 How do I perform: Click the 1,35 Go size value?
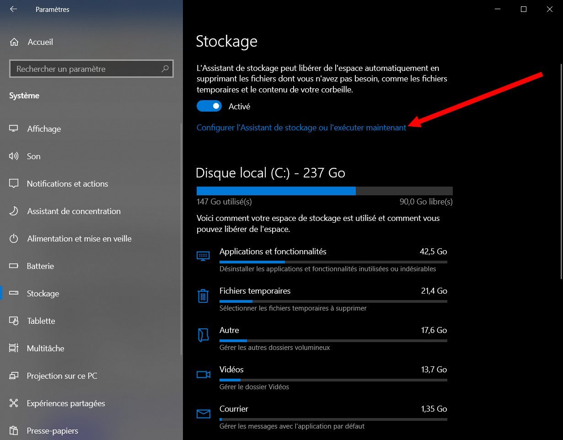434,409
